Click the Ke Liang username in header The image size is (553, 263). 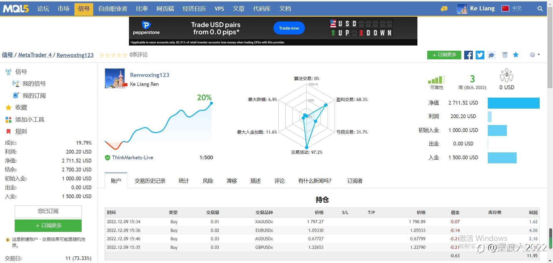click(482, 8)
